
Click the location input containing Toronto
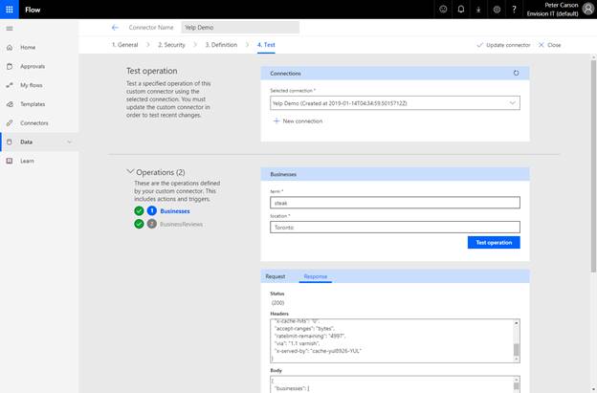coord(395,228)
